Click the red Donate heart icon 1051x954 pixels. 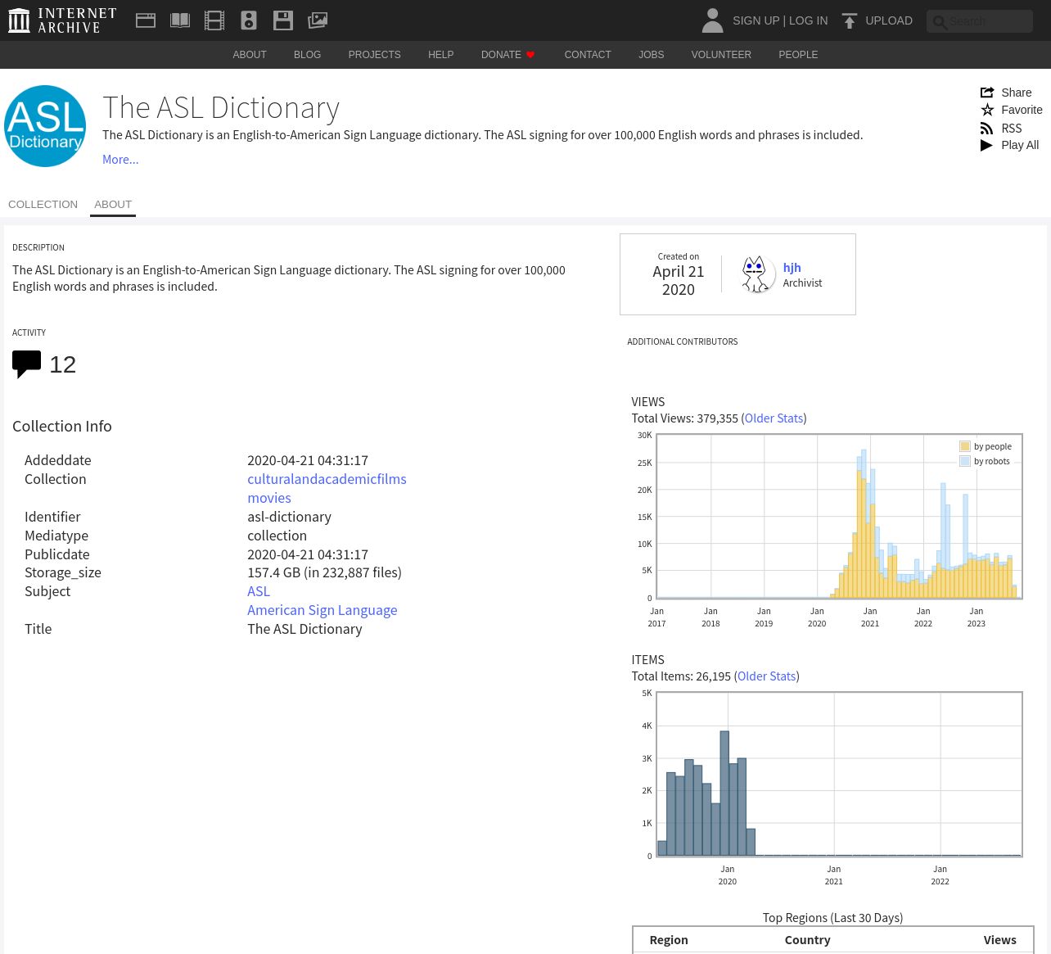(530, 55)
